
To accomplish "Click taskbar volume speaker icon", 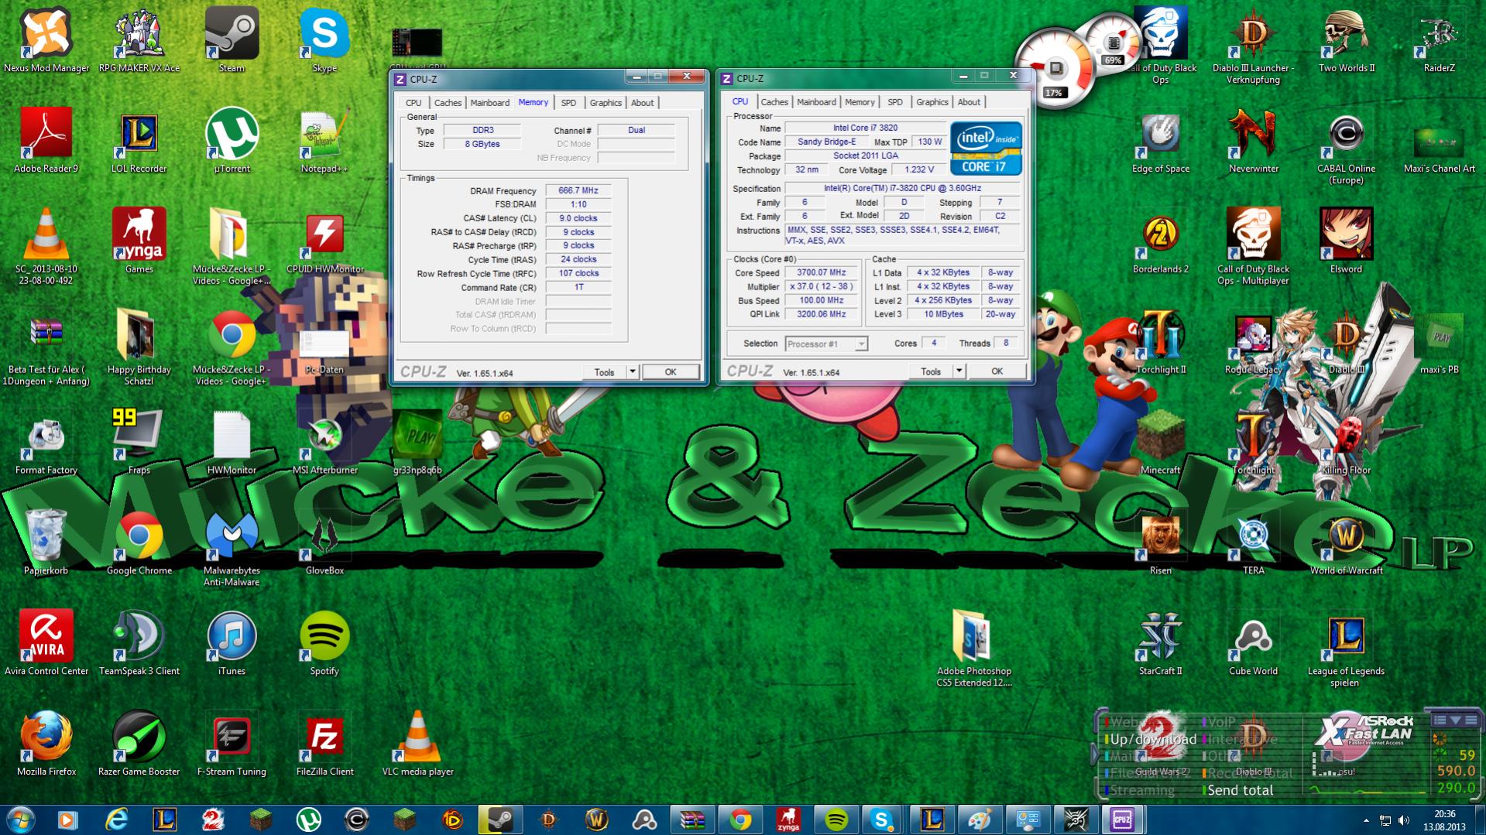I will tap(1404, 820).
